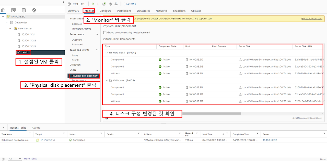
Task: Click host 10.100.13.212 in Hard disk 1 component row
Action: (196, 60)
